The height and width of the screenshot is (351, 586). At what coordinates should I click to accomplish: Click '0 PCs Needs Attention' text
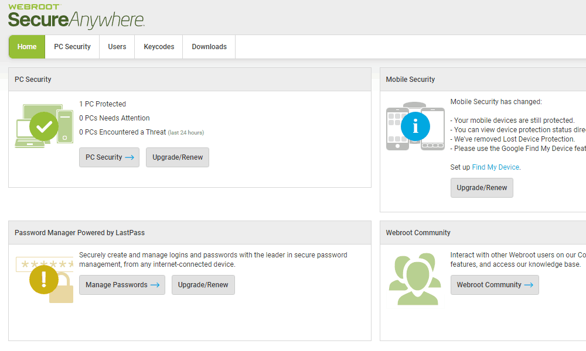(114, 118)
